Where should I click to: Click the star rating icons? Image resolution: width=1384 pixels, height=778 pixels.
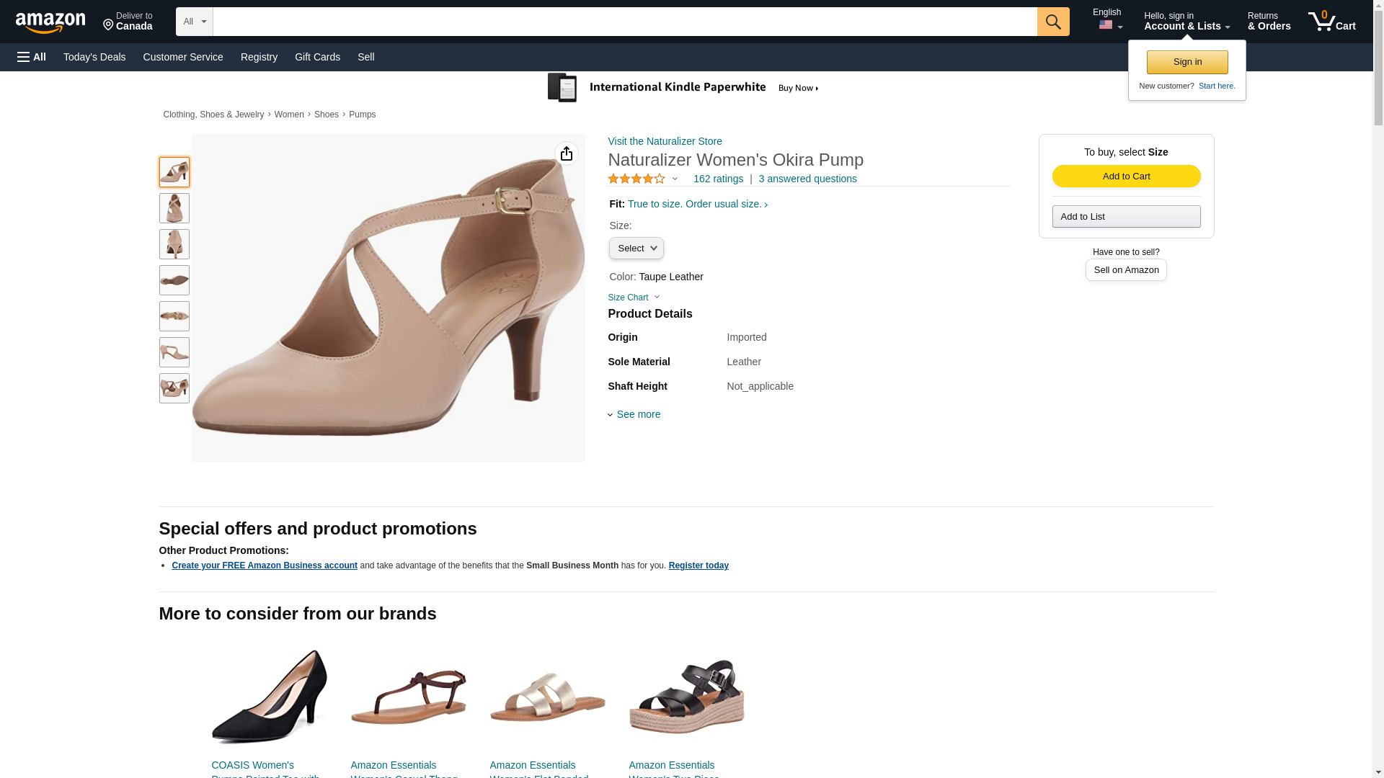pyautogui.click(x=636, y=179)
